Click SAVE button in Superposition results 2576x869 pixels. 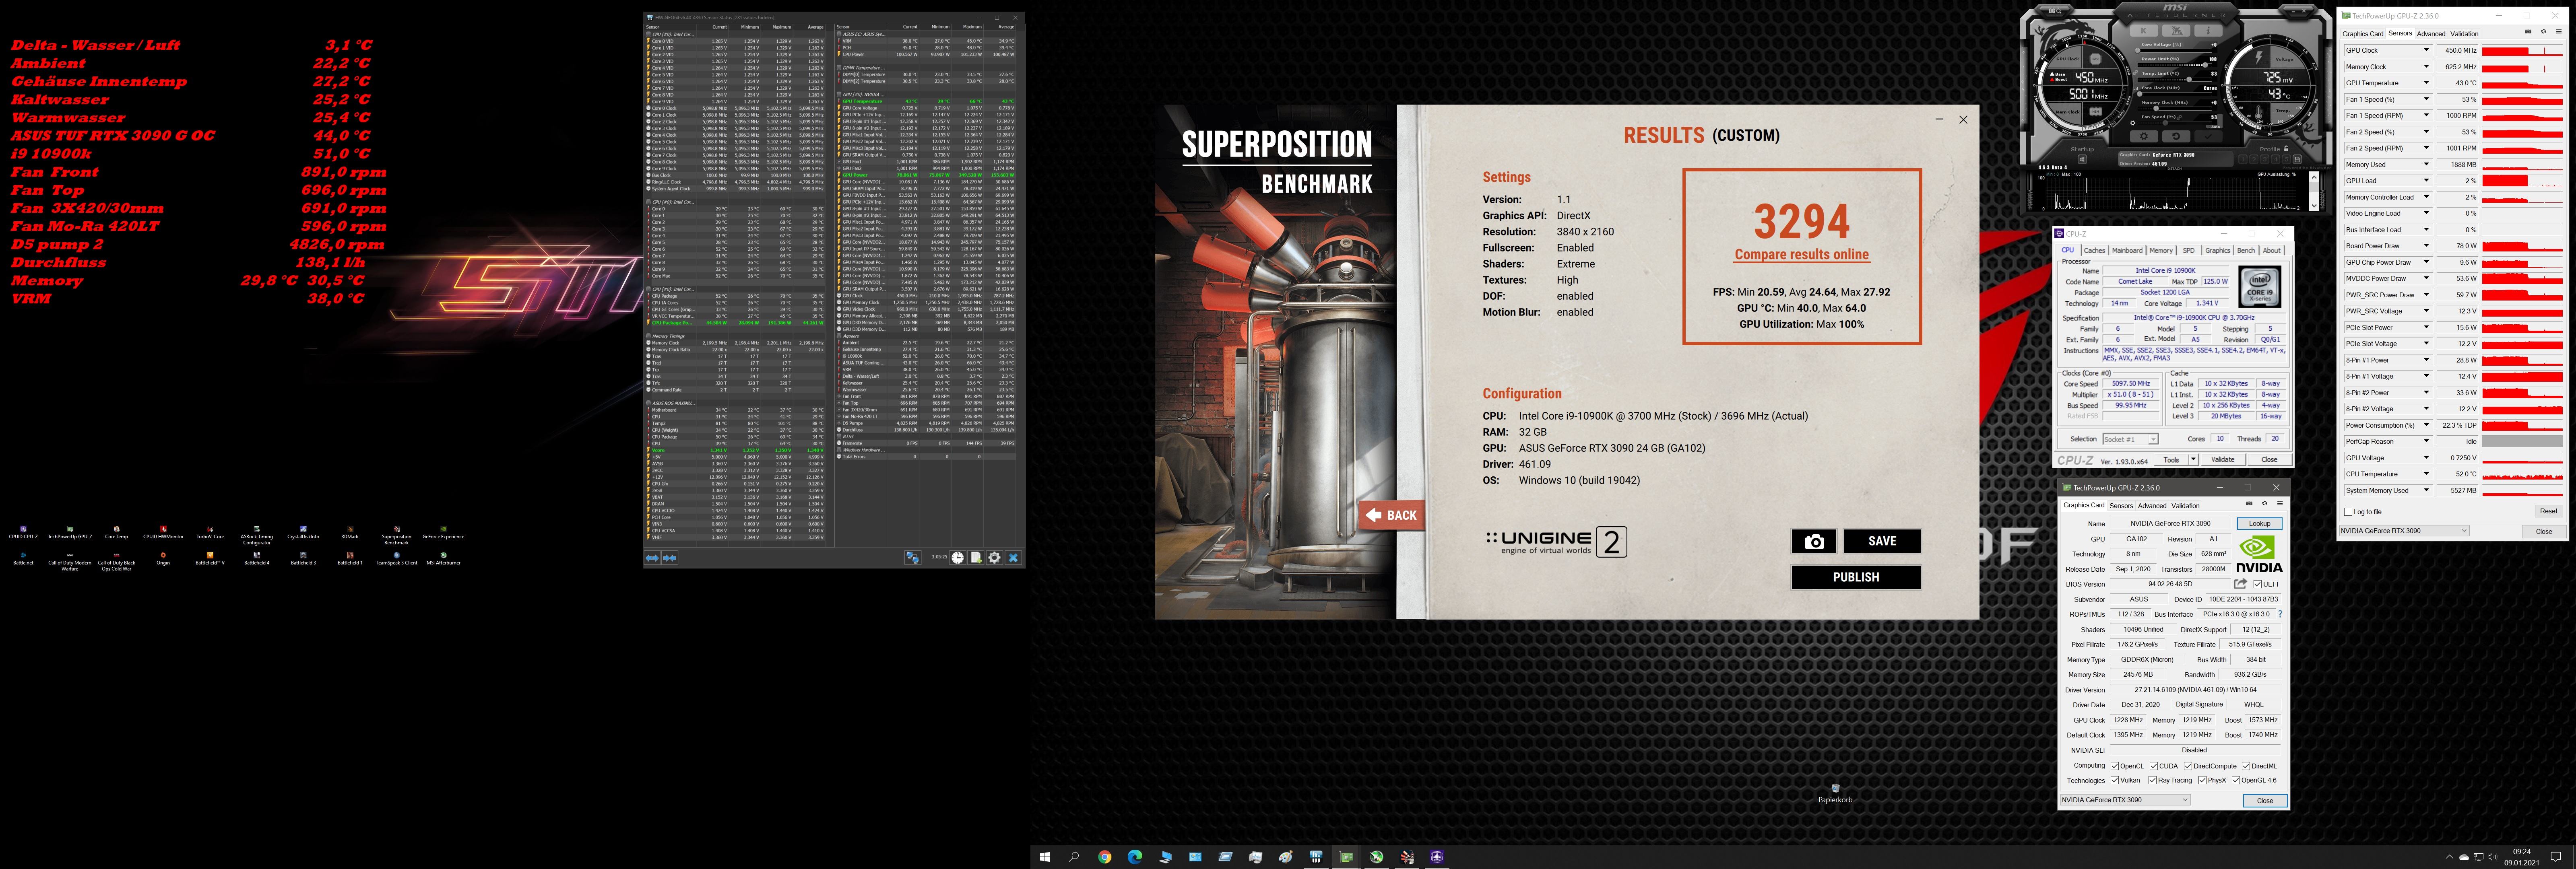(1882, 541)
